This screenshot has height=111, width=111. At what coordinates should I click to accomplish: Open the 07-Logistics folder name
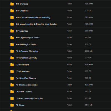point(22,31)
